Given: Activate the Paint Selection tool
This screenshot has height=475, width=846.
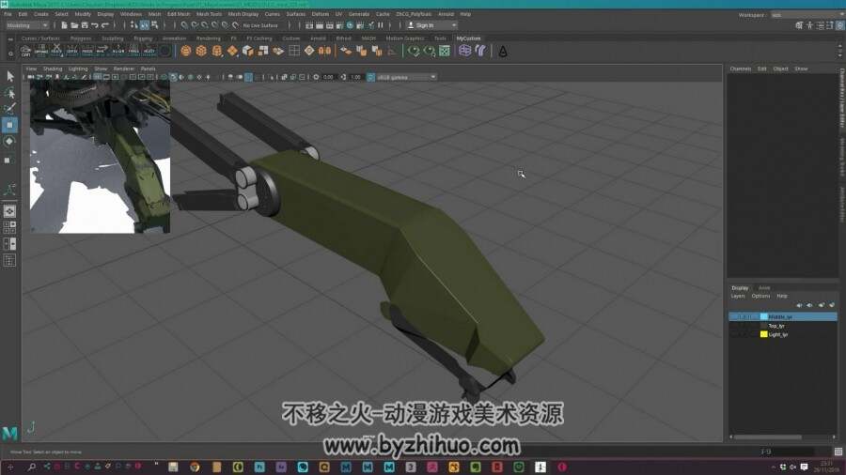Looking at the screenshot, I should 9,108.
